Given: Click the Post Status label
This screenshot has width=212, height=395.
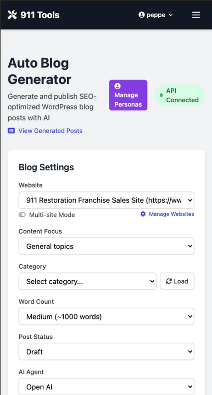Looking at the screenshot, I should pyautogui.click(x=36, y=337).
